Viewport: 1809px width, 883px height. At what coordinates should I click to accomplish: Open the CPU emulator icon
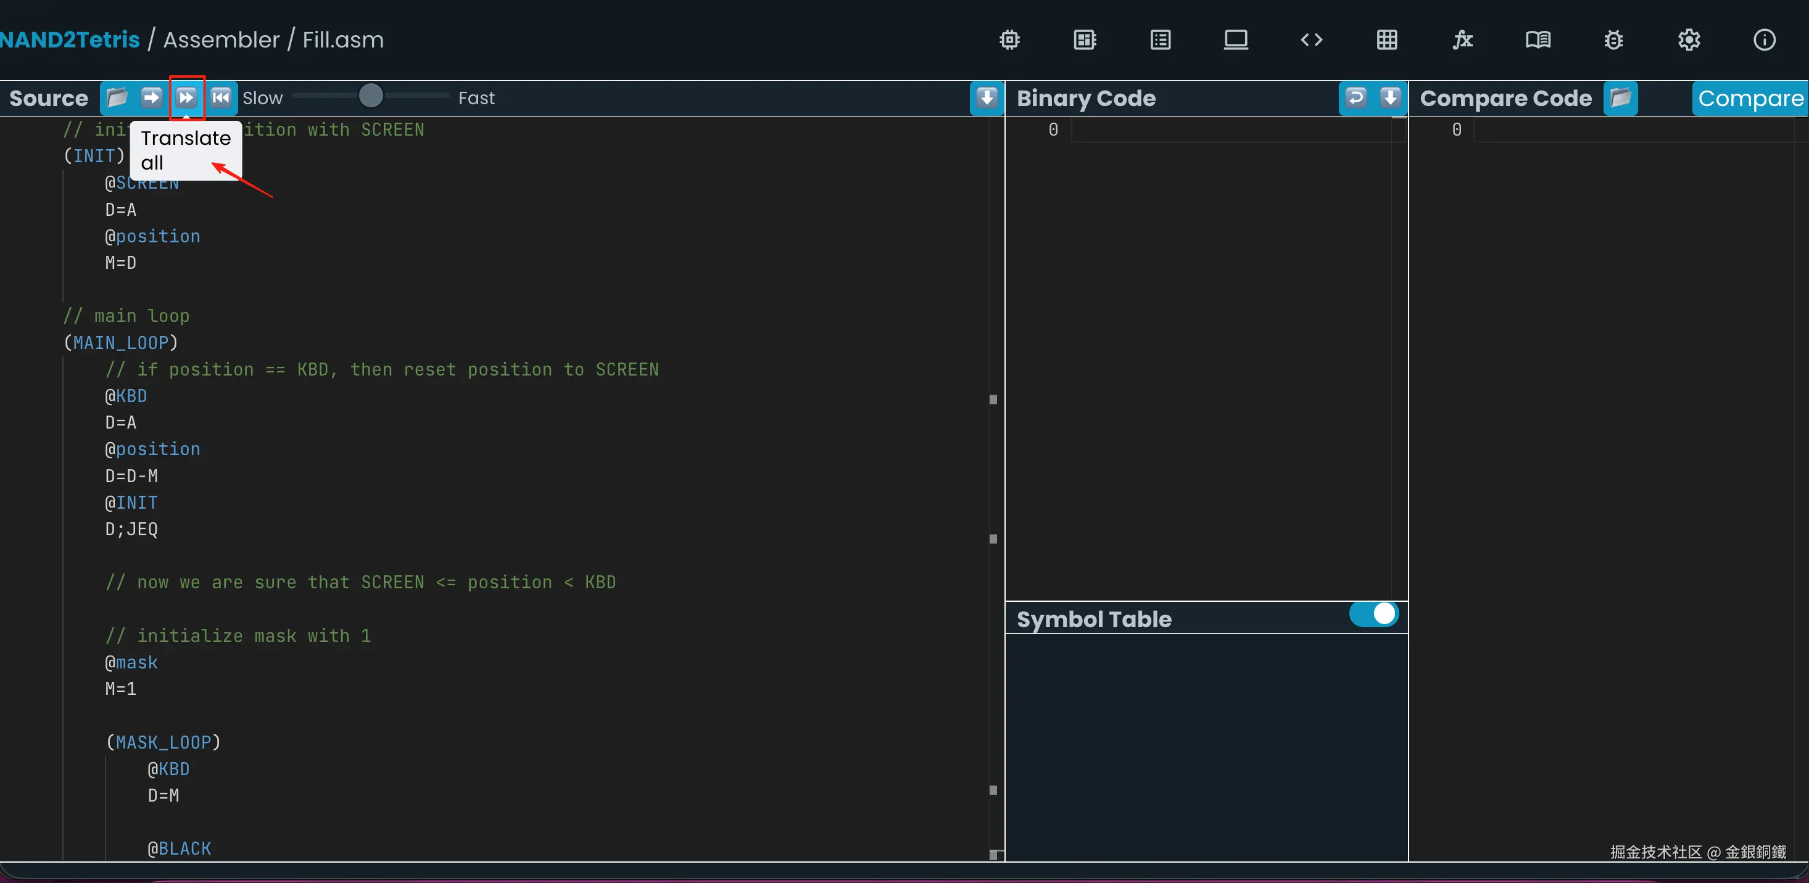tap(1085, 40)
